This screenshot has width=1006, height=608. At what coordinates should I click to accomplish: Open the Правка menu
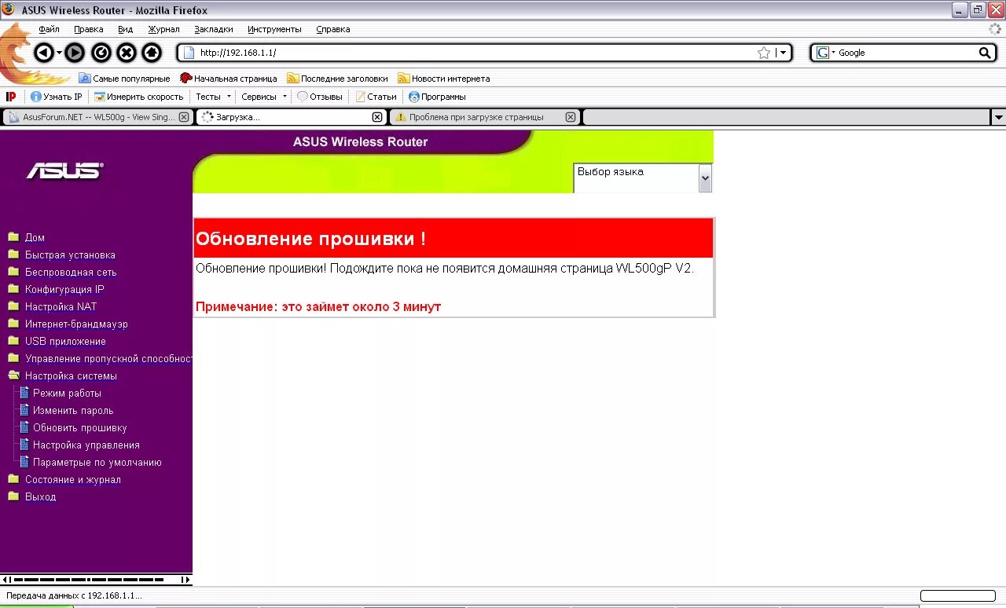click(89, 29)
